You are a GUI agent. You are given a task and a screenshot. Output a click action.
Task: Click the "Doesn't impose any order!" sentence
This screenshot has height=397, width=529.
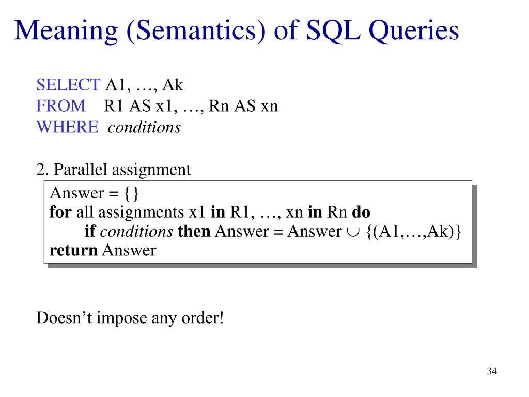click(130, 317)
